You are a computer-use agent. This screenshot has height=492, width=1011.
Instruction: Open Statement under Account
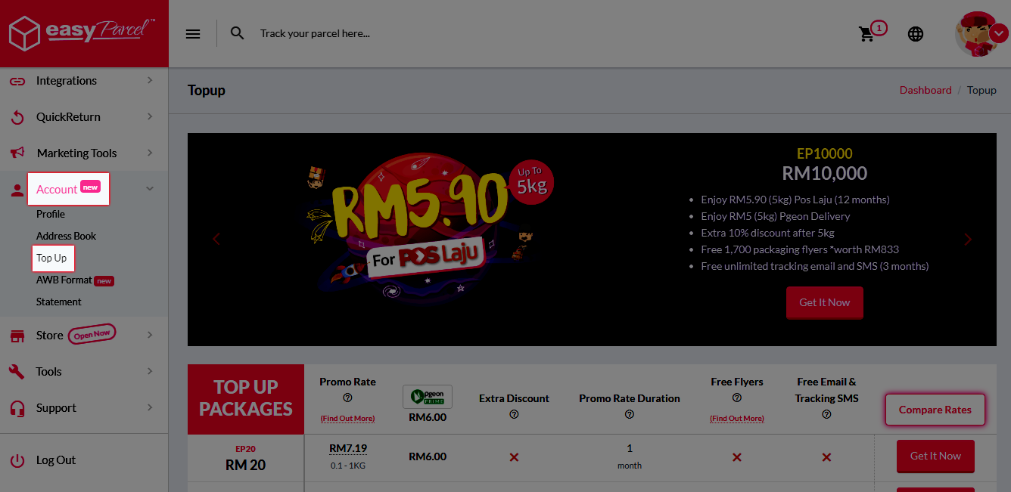click(x=59, y=302)
